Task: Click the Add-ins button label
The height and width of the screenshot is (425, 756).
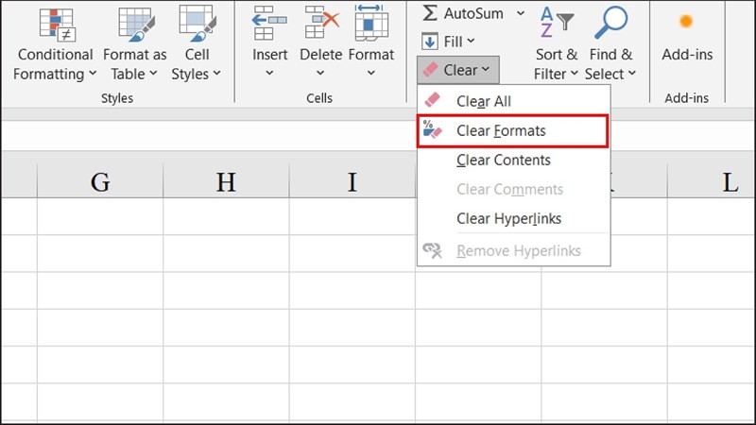Action: coord(687,55)
